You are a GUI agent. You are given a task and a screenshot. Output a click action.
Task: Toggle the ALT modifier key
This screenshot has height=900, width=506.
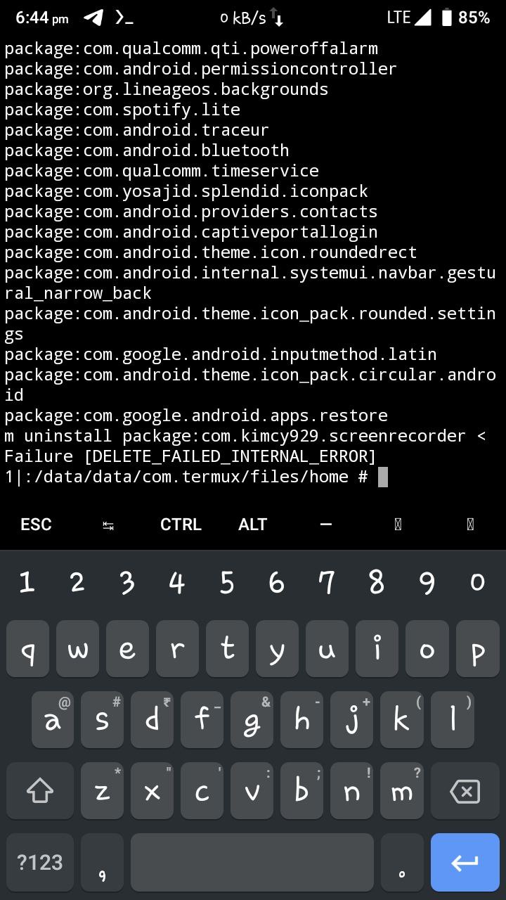tap(253, 525)
